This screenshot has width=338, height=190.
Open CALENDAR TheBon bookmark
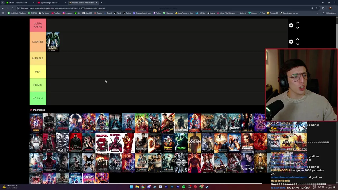[17, 13]
